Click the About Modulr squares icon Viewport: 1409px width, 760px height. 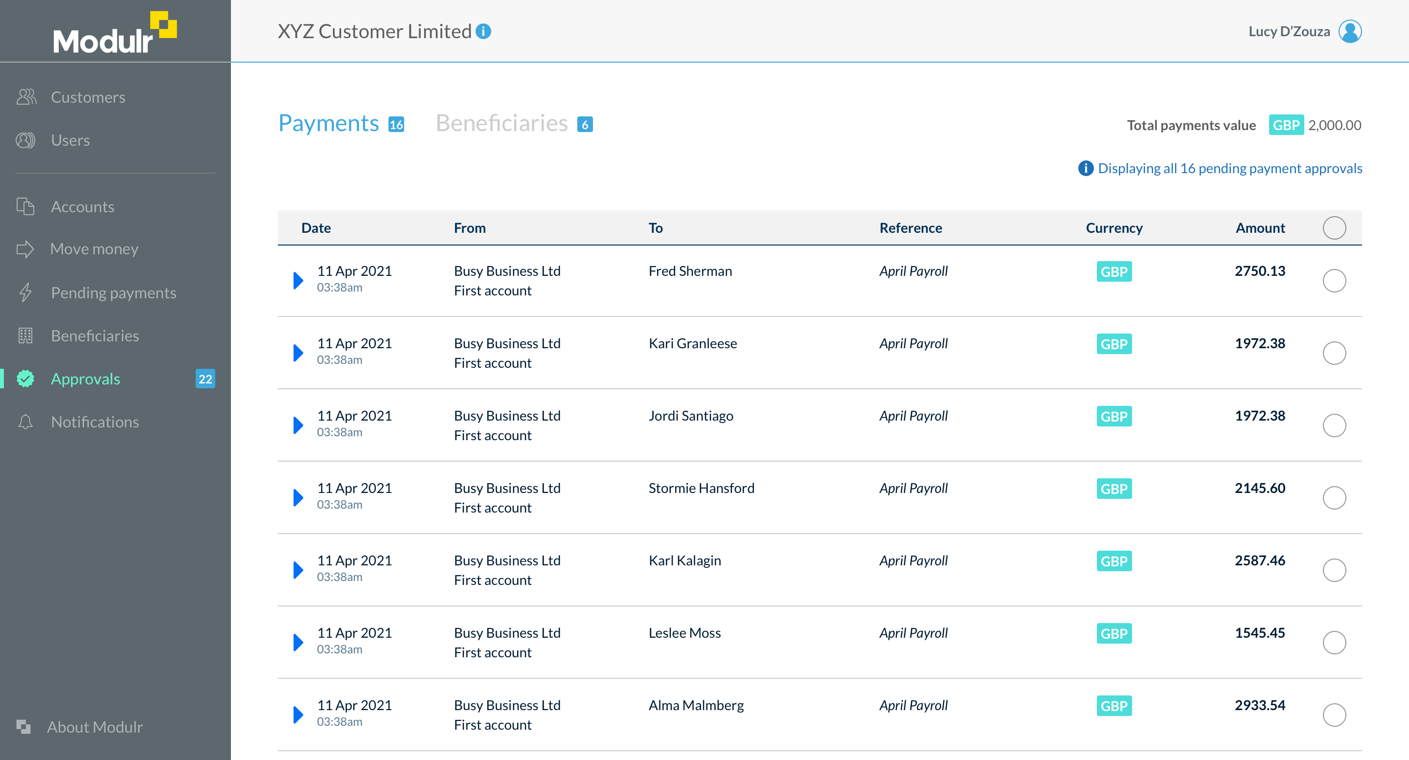point(23,727)
